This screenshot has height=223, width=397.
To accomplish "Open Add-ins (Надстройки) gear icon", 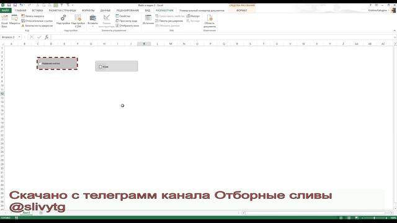I will [63, 20].
